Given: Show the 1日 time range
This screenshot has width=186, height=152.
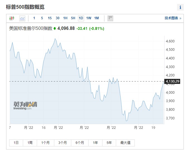Looking at the screenshot, I should click(16, 143).
